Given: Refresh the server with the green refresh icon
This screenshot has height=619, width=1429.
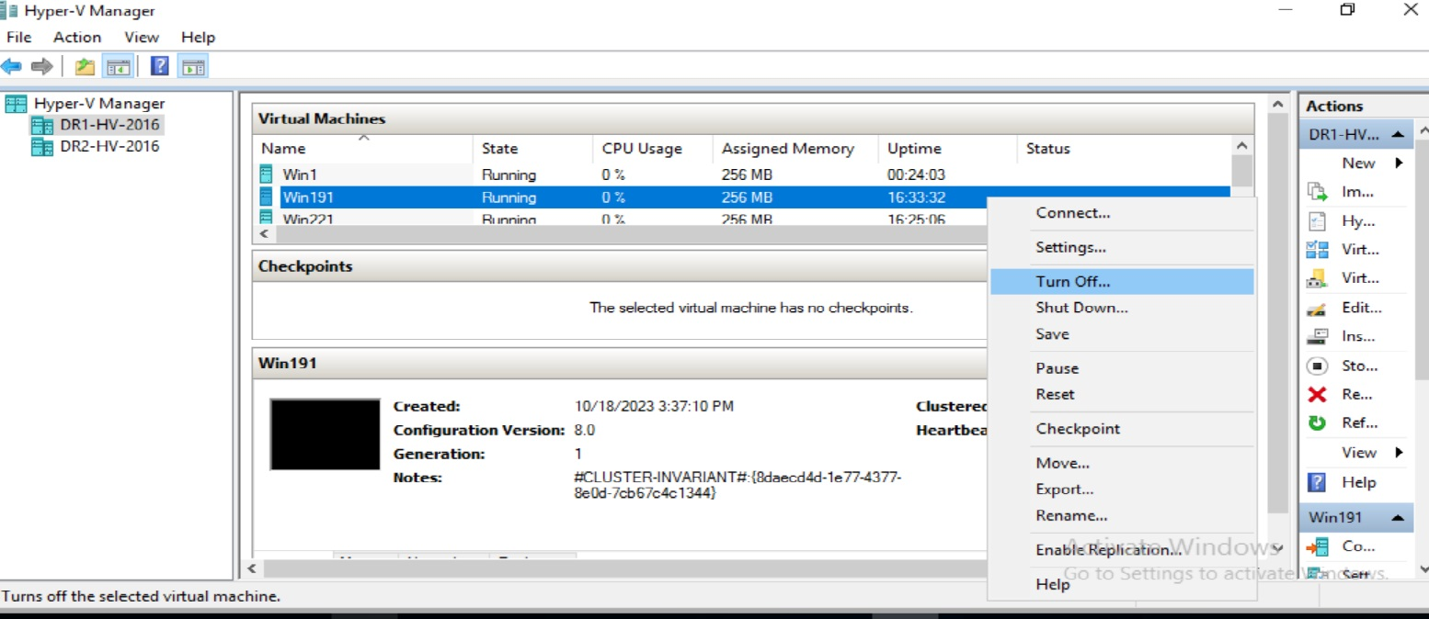Looking at the screenshot, I should (1357, 422).
